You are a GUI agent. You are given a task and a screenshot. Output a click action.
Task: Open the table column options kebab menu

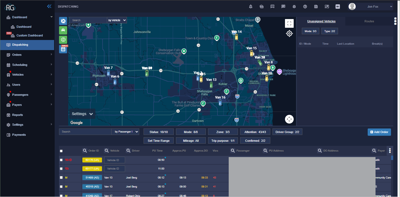(x=390, y=150)
